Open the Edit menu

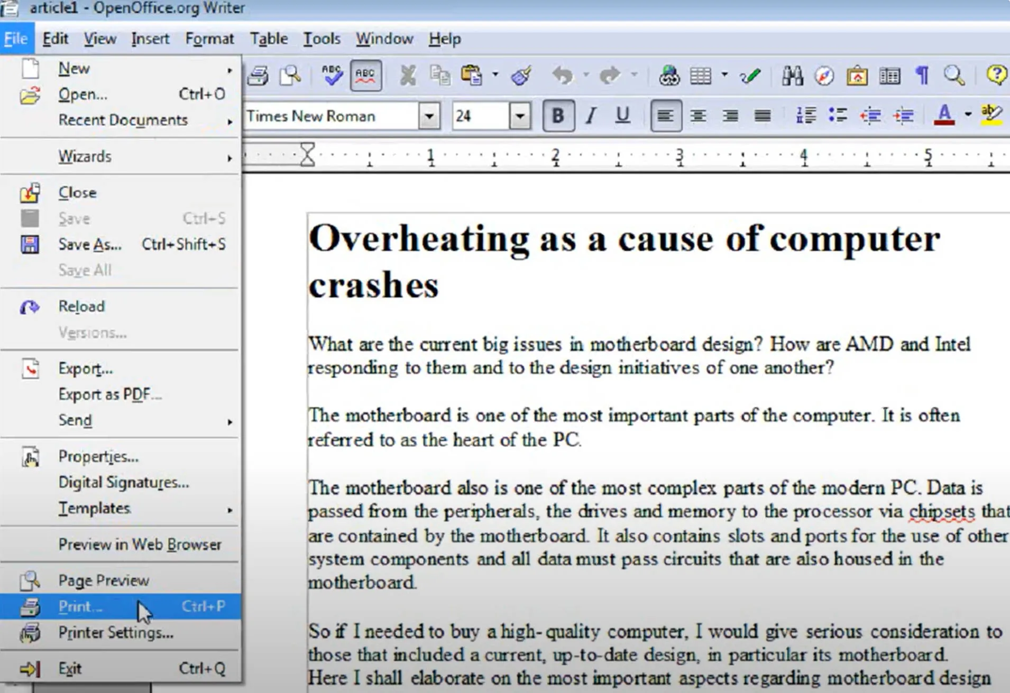(55, 39)
